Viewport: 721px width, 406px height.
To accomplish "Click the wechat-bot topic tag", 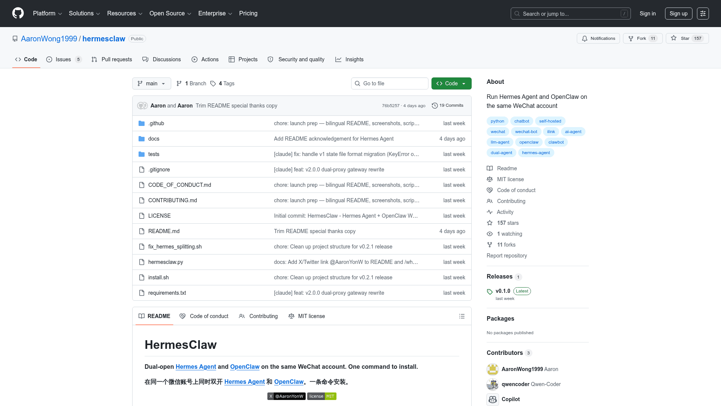I will 526,132.
